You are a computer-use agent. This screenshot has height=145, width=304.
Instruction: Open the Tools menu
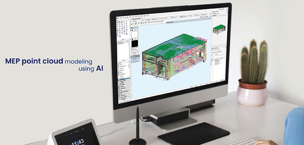136,17
